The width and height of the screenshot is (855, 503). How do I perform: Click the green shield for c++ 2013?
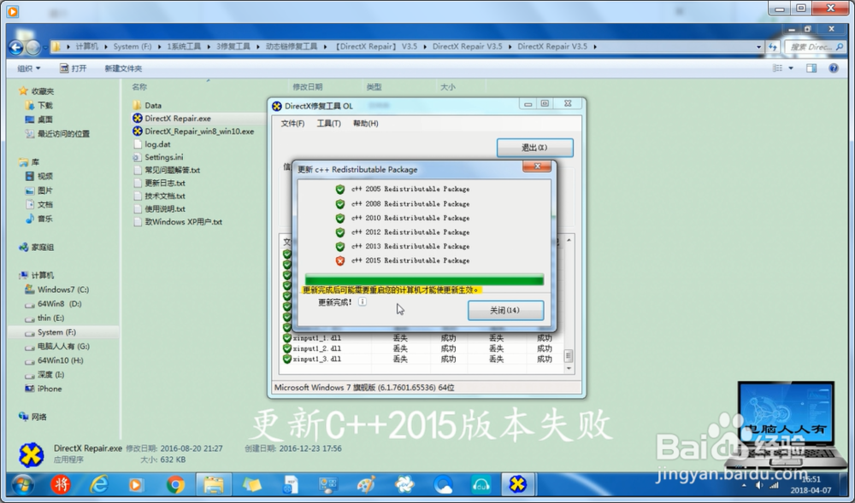[x=340, y=247]
